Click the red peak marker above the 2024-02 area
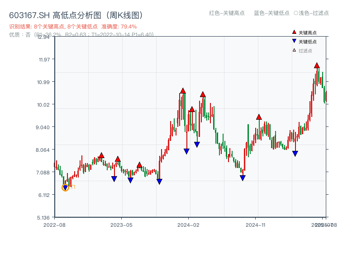This screenshot has height=271, width=362. (183, 91)
